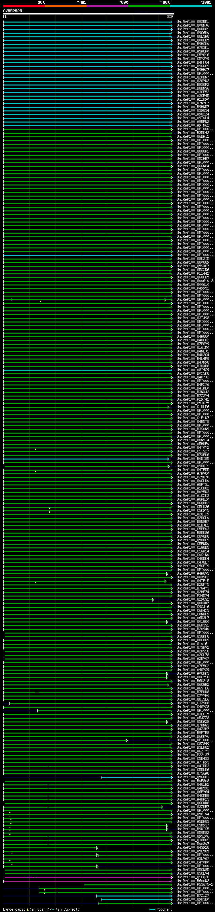Click the green ~80% identity legend bar

[149, 6]
